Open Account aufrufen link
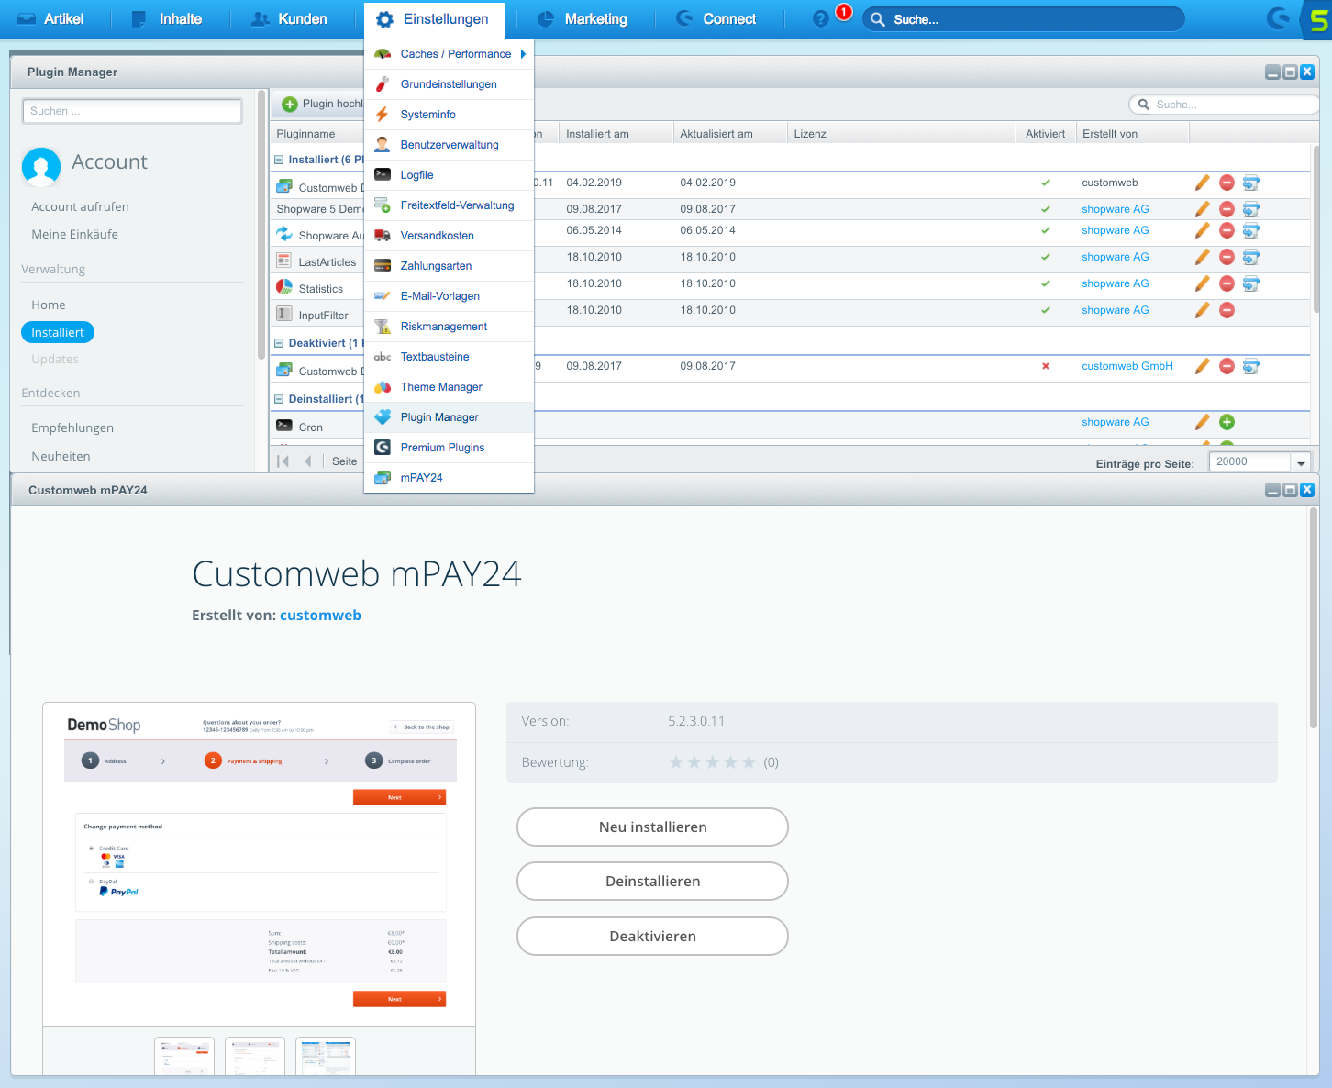This screenshot has width=1332, height=1088. pyautogui.click(x=80, y=206)
